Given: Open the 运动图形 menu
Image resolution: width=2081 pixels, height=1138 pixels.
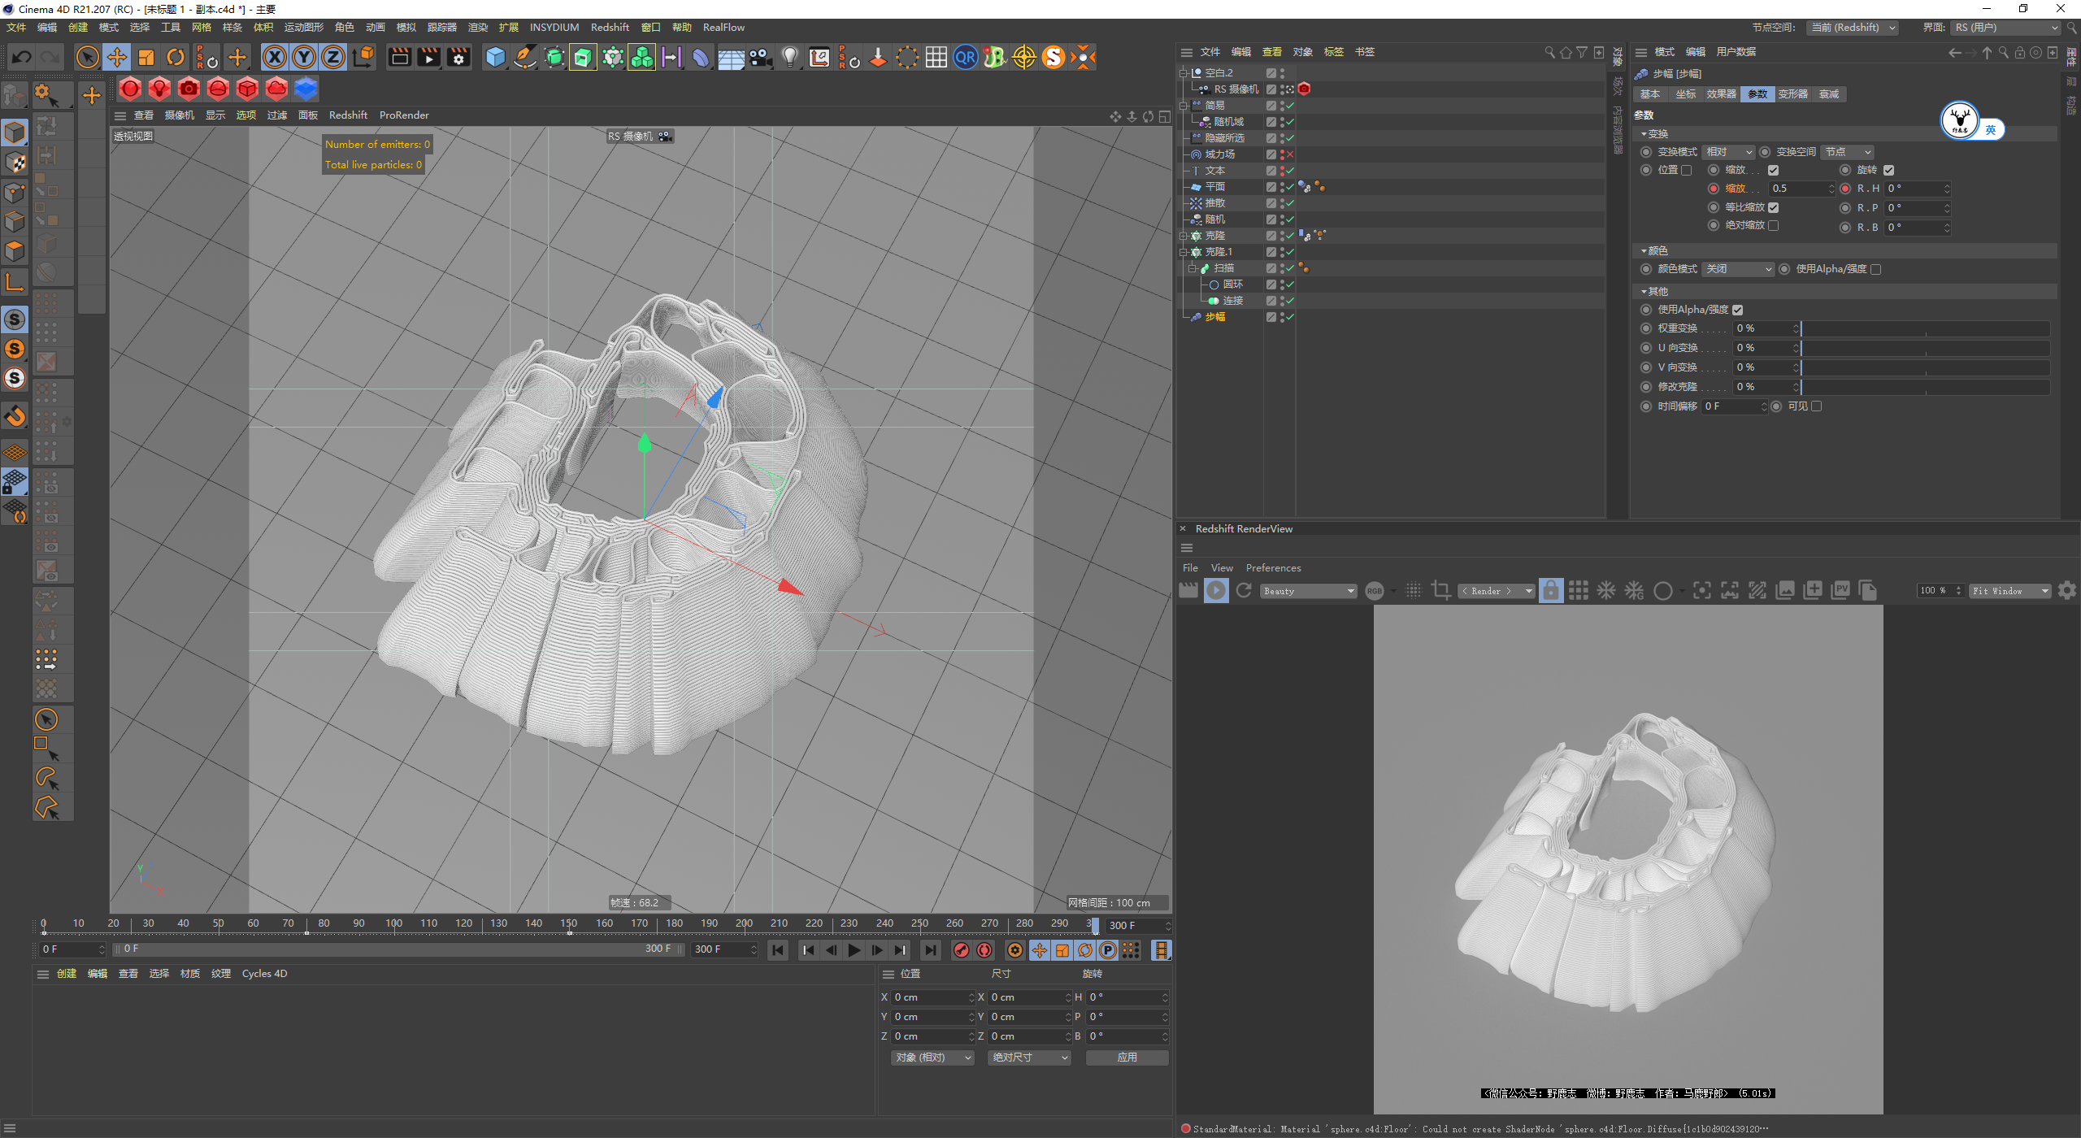Looking at the screenshot, I should tap(303, 28).
